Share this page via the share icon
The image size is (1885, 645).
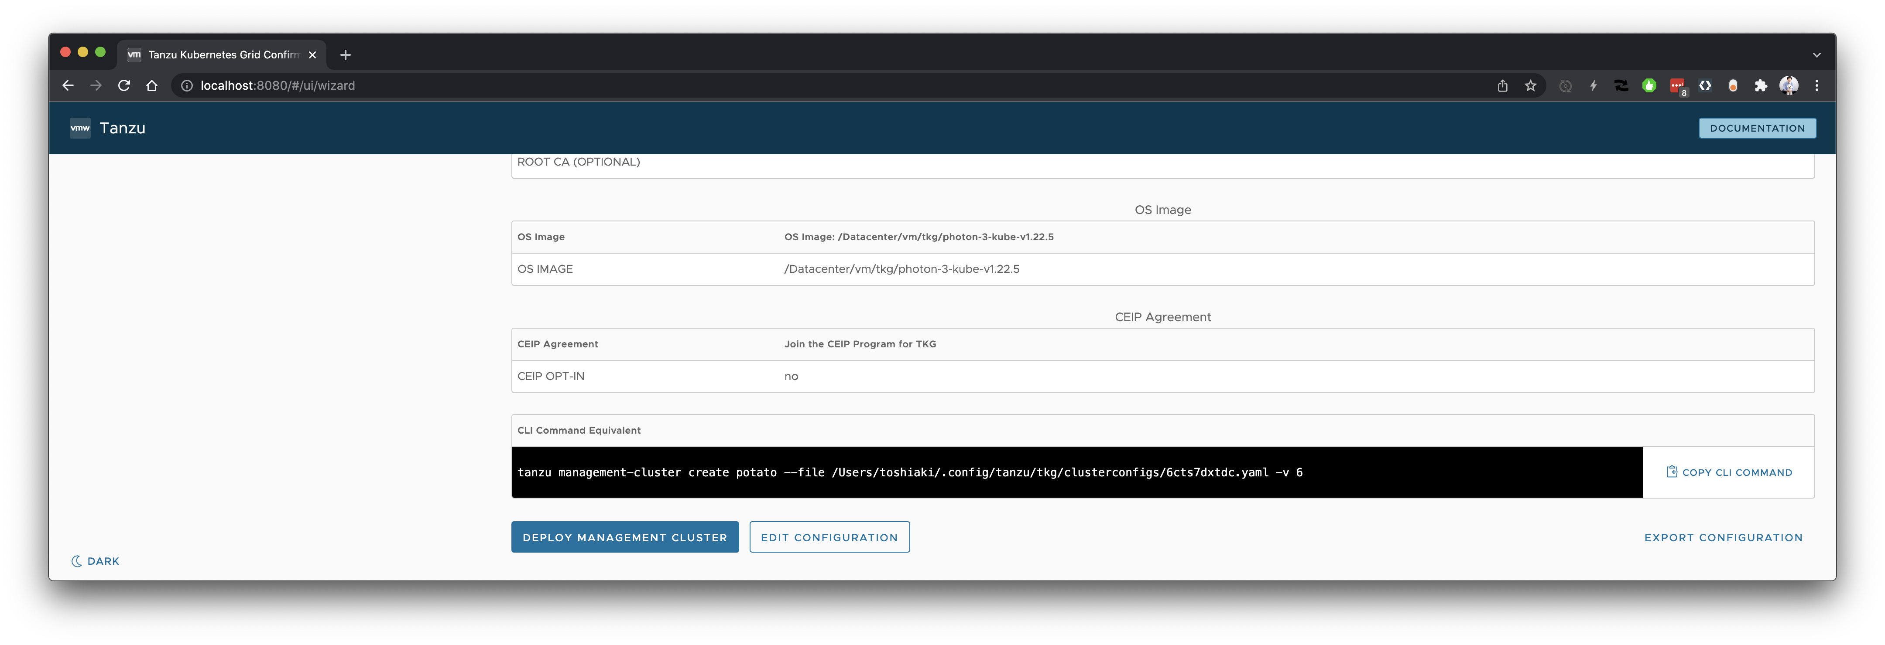pyautogui.click(x=1502, y=85)
